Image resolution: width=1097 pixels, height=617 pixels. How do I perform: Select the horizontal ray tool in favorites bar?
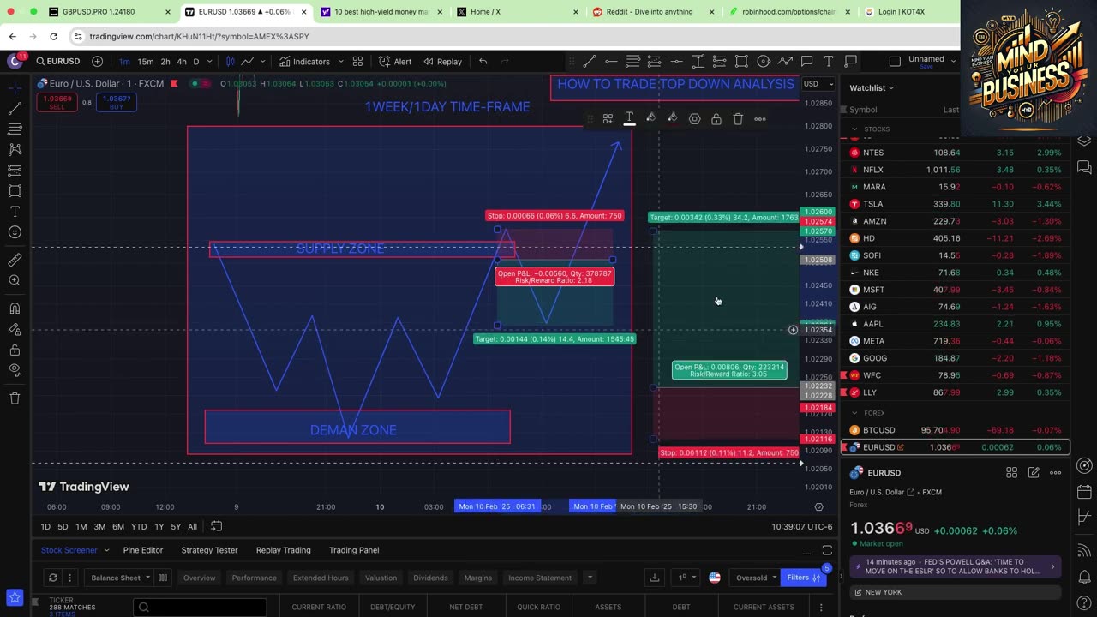click(x=611, y=61)
